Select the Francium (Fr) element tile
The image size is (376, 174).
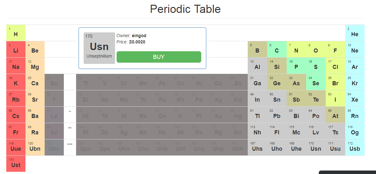click(x=16, y=131)
